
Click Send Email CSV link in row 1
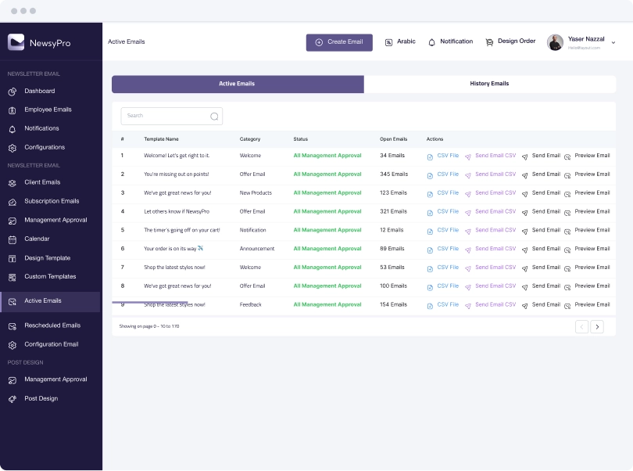tap(495, 156)
